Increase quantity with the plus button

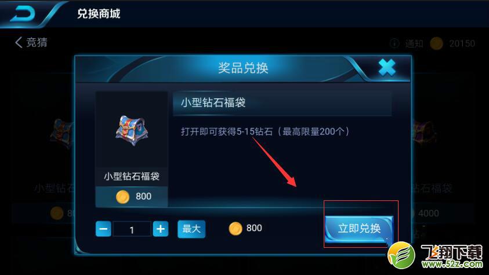(x=161, y=229)
